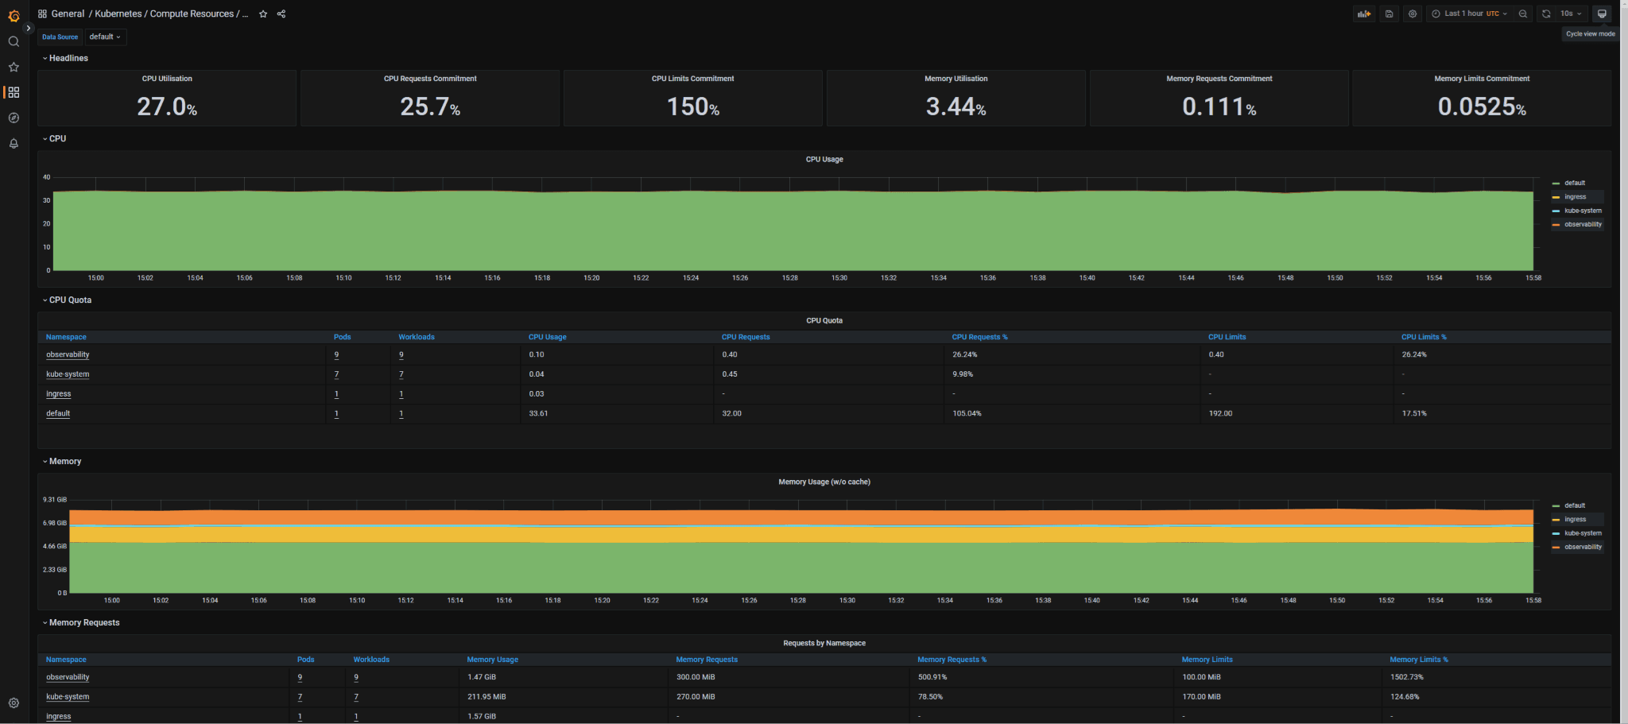Collapse the CPU Quota row
The height and width of the screenshot is (724, 1628).
[x=67, y=300]
